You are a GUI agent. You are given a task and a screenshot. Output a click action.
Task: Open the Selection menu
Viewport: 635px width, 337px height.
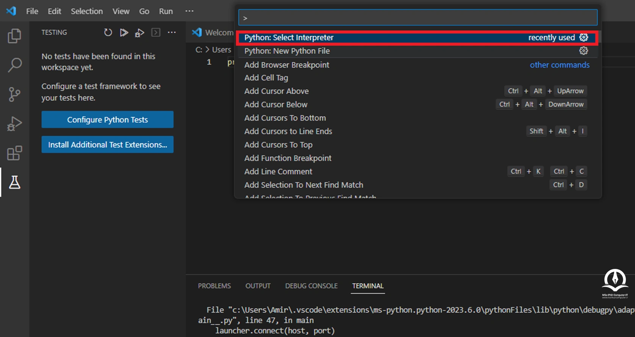87,11
